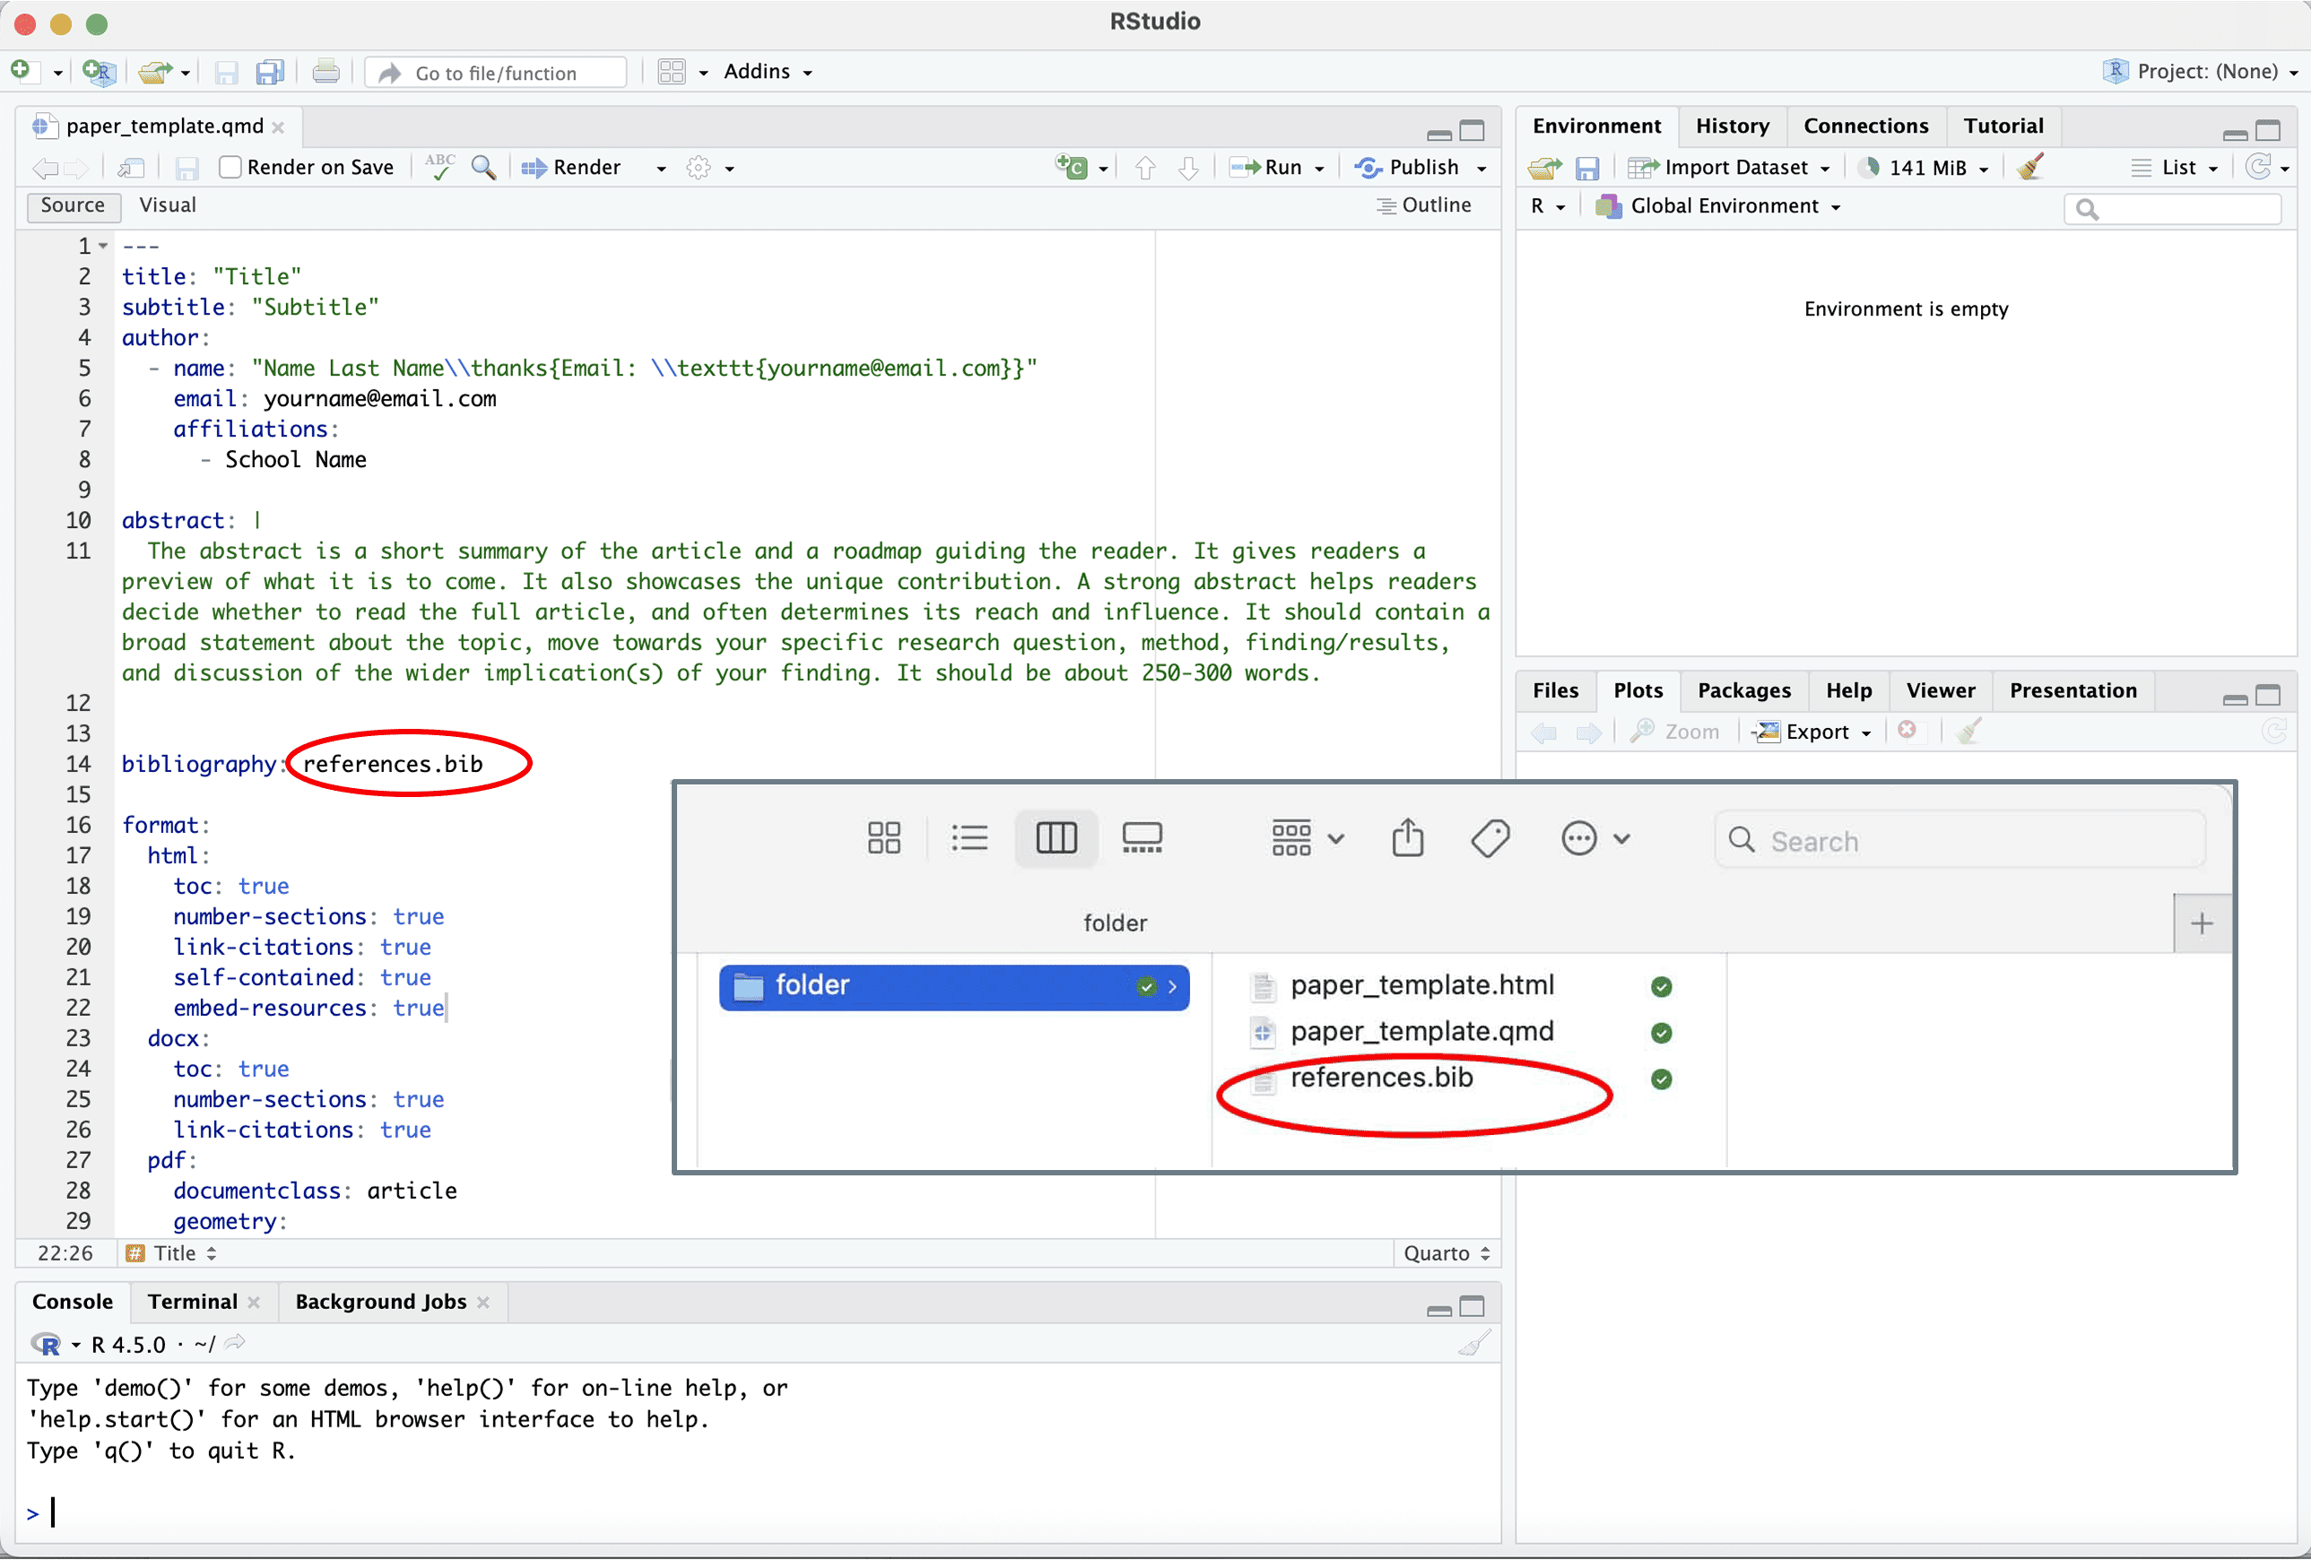Image resolution: width=2311 pixels, height=1560 pixels.
Task: Enable the Render on Save checkbox
Action: pyautogui.click(x=230, y=167)
